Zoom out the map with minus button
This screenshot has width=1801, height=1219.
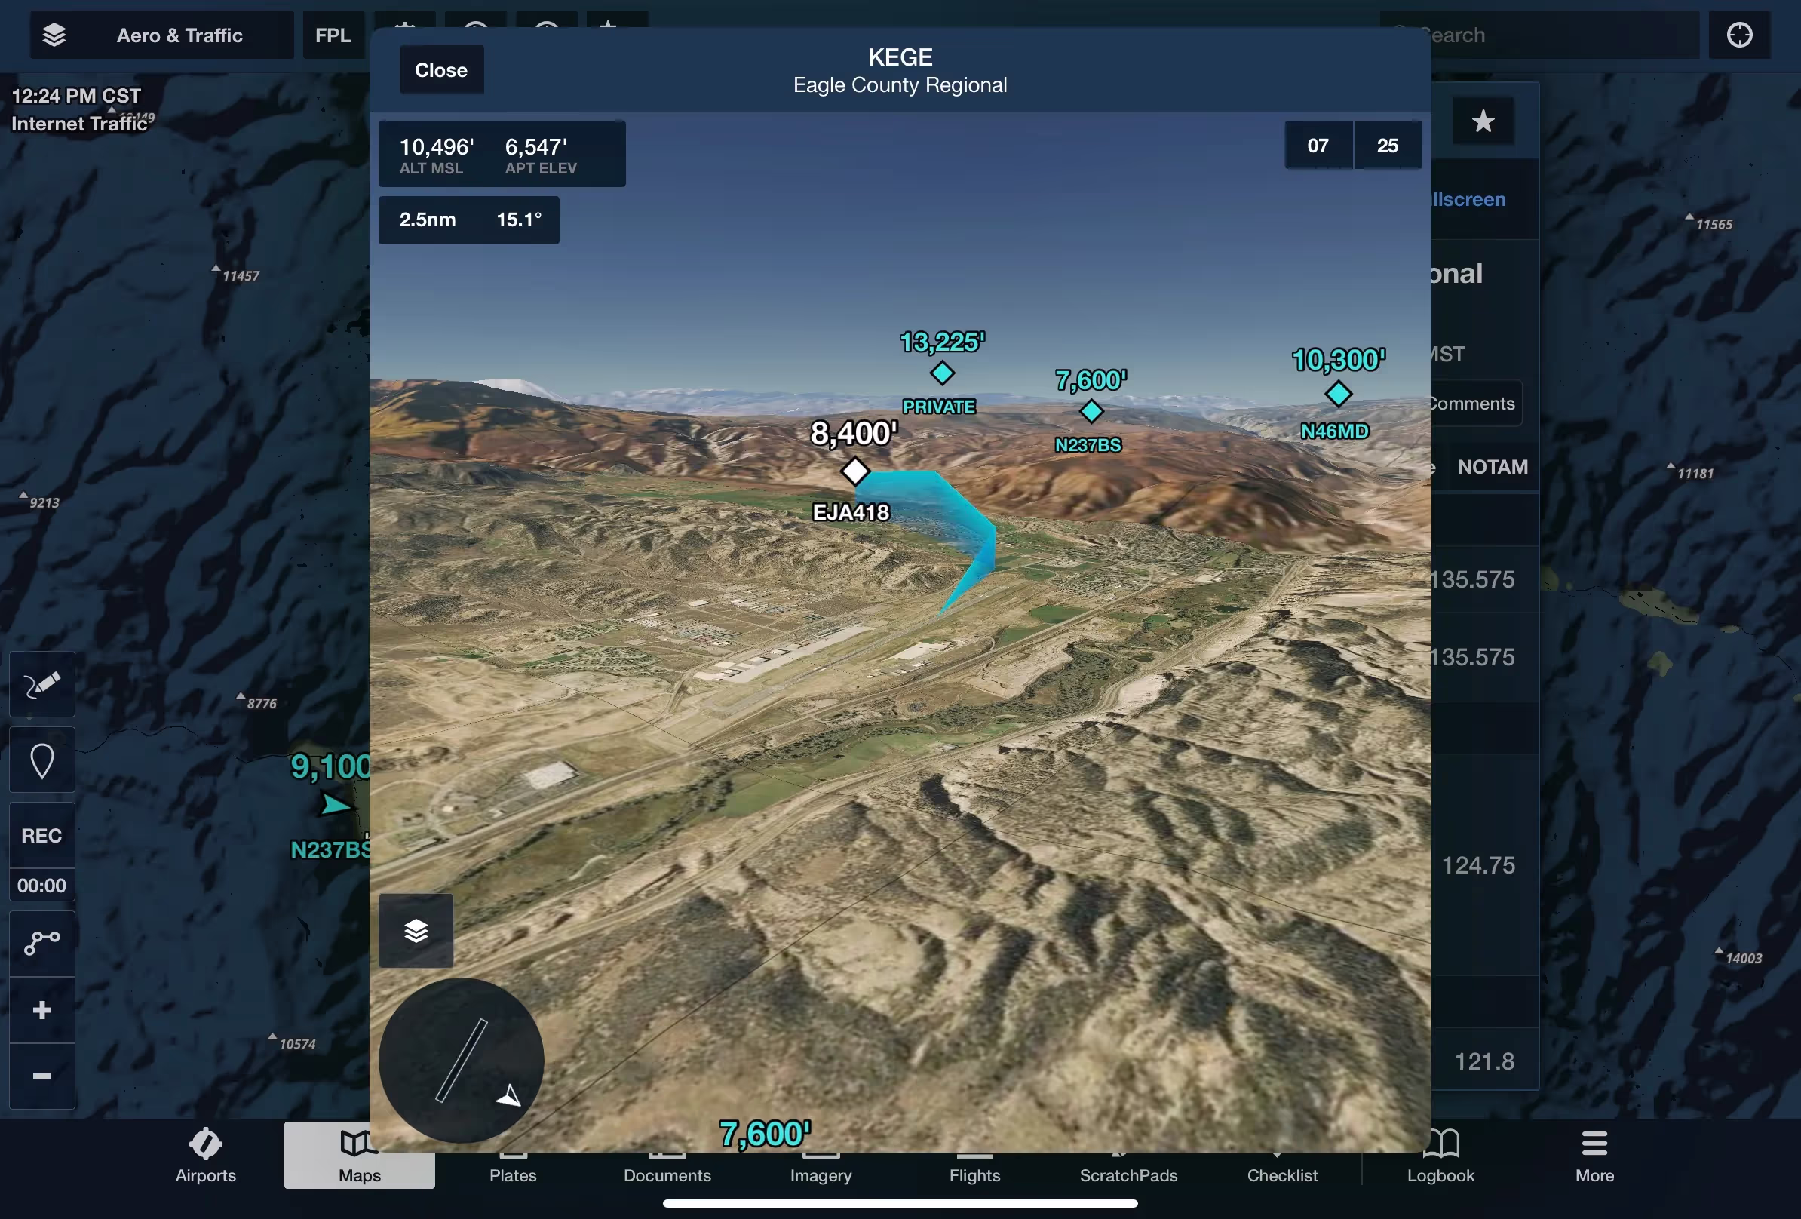point(41,1076)
